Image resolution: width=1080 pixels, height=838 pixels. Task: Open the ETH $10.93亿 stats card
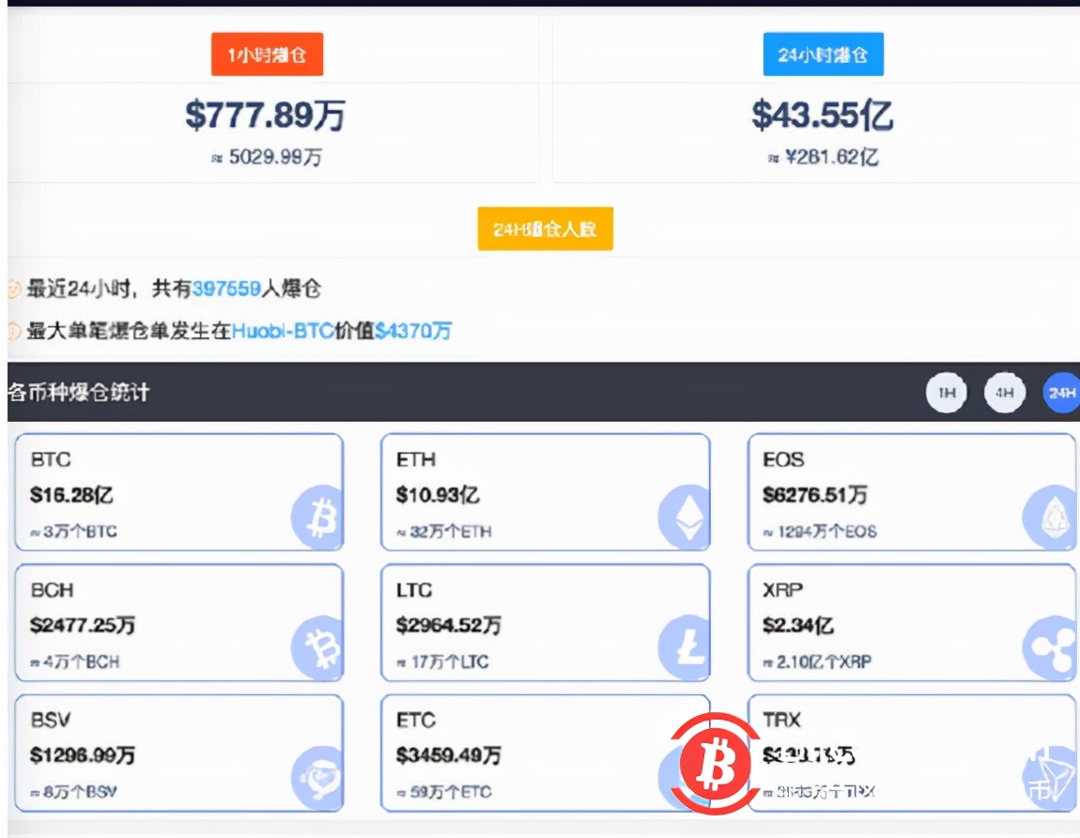click(545, 493)
